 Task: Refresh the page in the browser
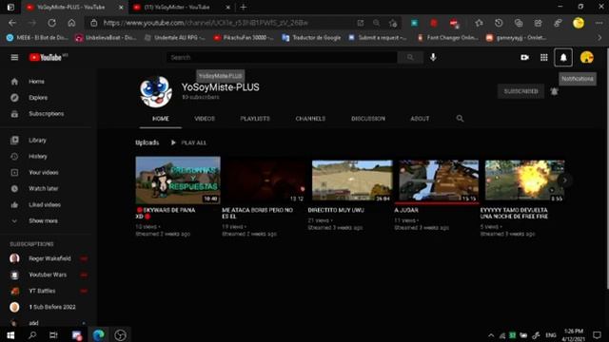tap(51, 23)
